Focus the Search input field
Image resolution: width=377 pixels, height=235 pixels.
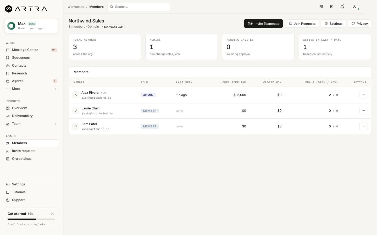coord(139,7)
